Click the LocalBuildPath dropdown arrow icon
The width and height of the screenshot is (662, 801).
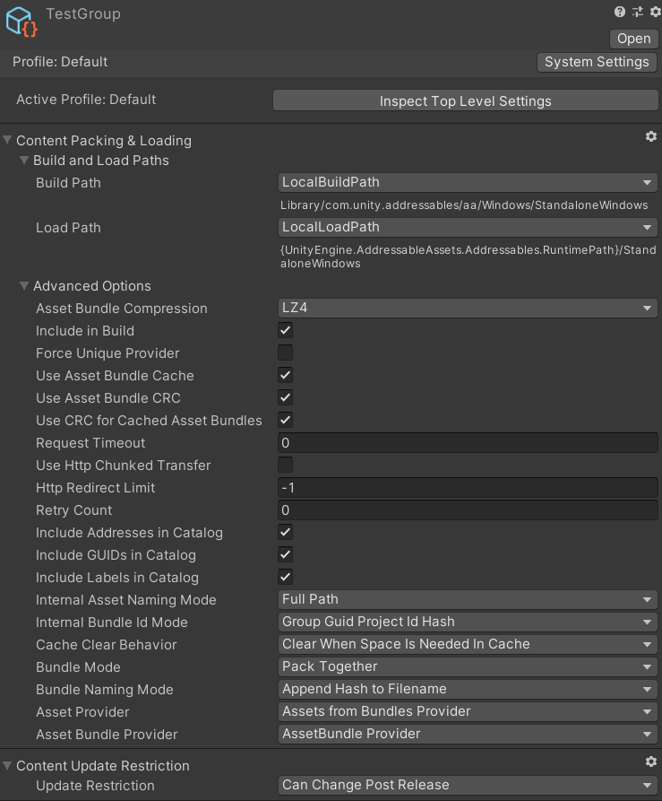(648, 182)
